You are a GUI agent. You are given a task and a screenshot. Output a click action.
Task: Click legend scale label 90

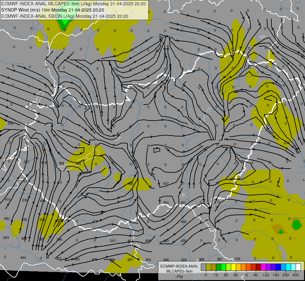coord(255,275)
